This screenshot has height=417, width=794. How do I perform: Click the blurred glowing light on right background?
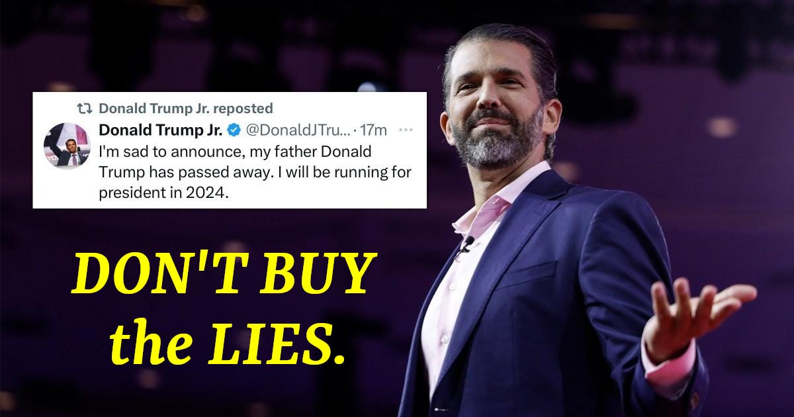point(722,127)
